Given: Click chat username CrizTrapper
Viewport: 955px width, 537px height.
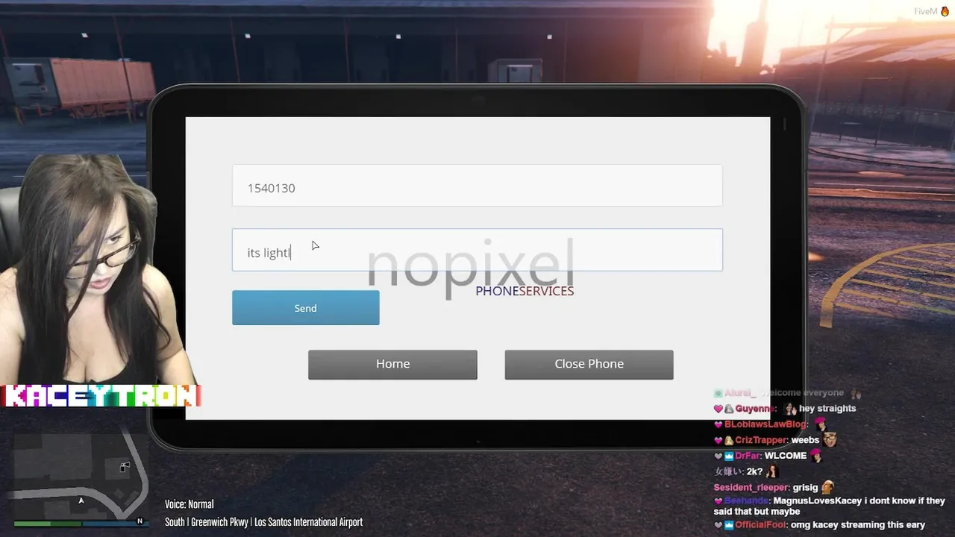Looking at the screenshot, I should coord(761,440).
